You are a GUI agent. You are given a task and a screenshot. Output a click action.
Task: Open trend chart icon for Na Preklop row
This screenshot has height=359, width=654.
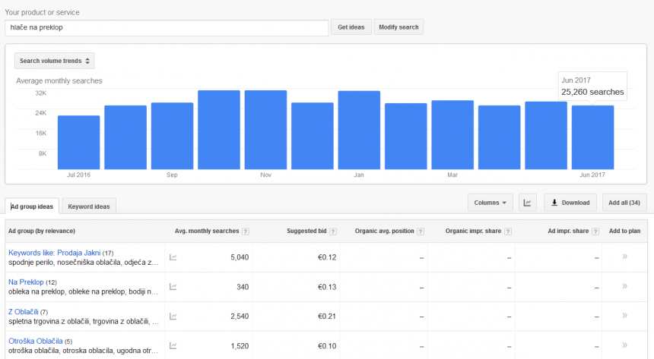point(173,287)
